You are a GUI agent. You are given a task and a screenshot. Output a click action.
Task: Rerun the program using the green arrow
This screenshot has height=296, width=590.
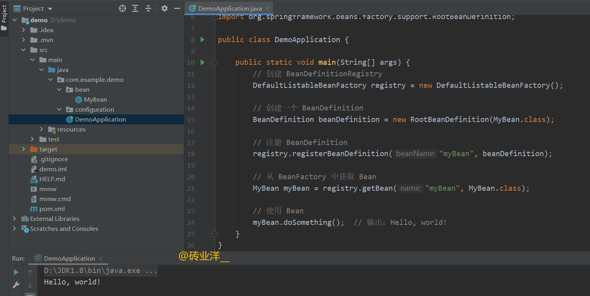16,272
